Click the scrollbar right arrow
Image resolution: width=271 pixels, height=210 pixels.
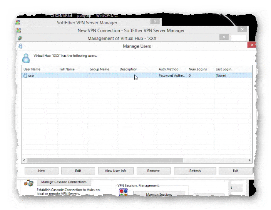click(249, 160)
